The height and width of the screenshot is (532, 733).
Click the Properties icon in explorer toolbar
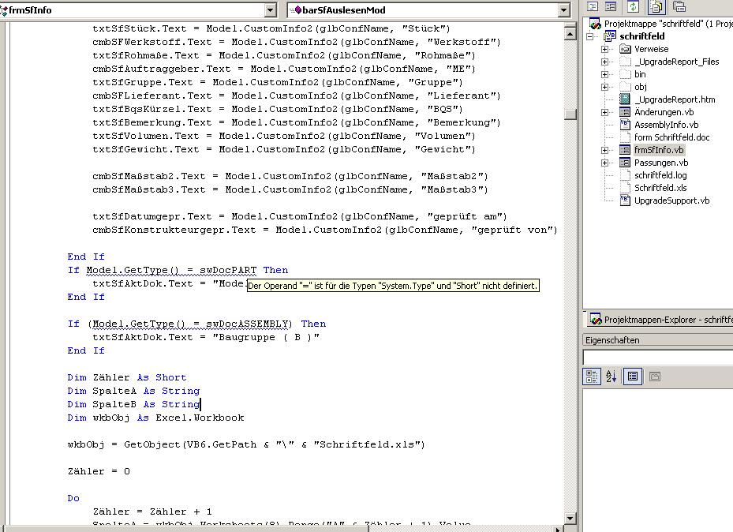point(678,6)
